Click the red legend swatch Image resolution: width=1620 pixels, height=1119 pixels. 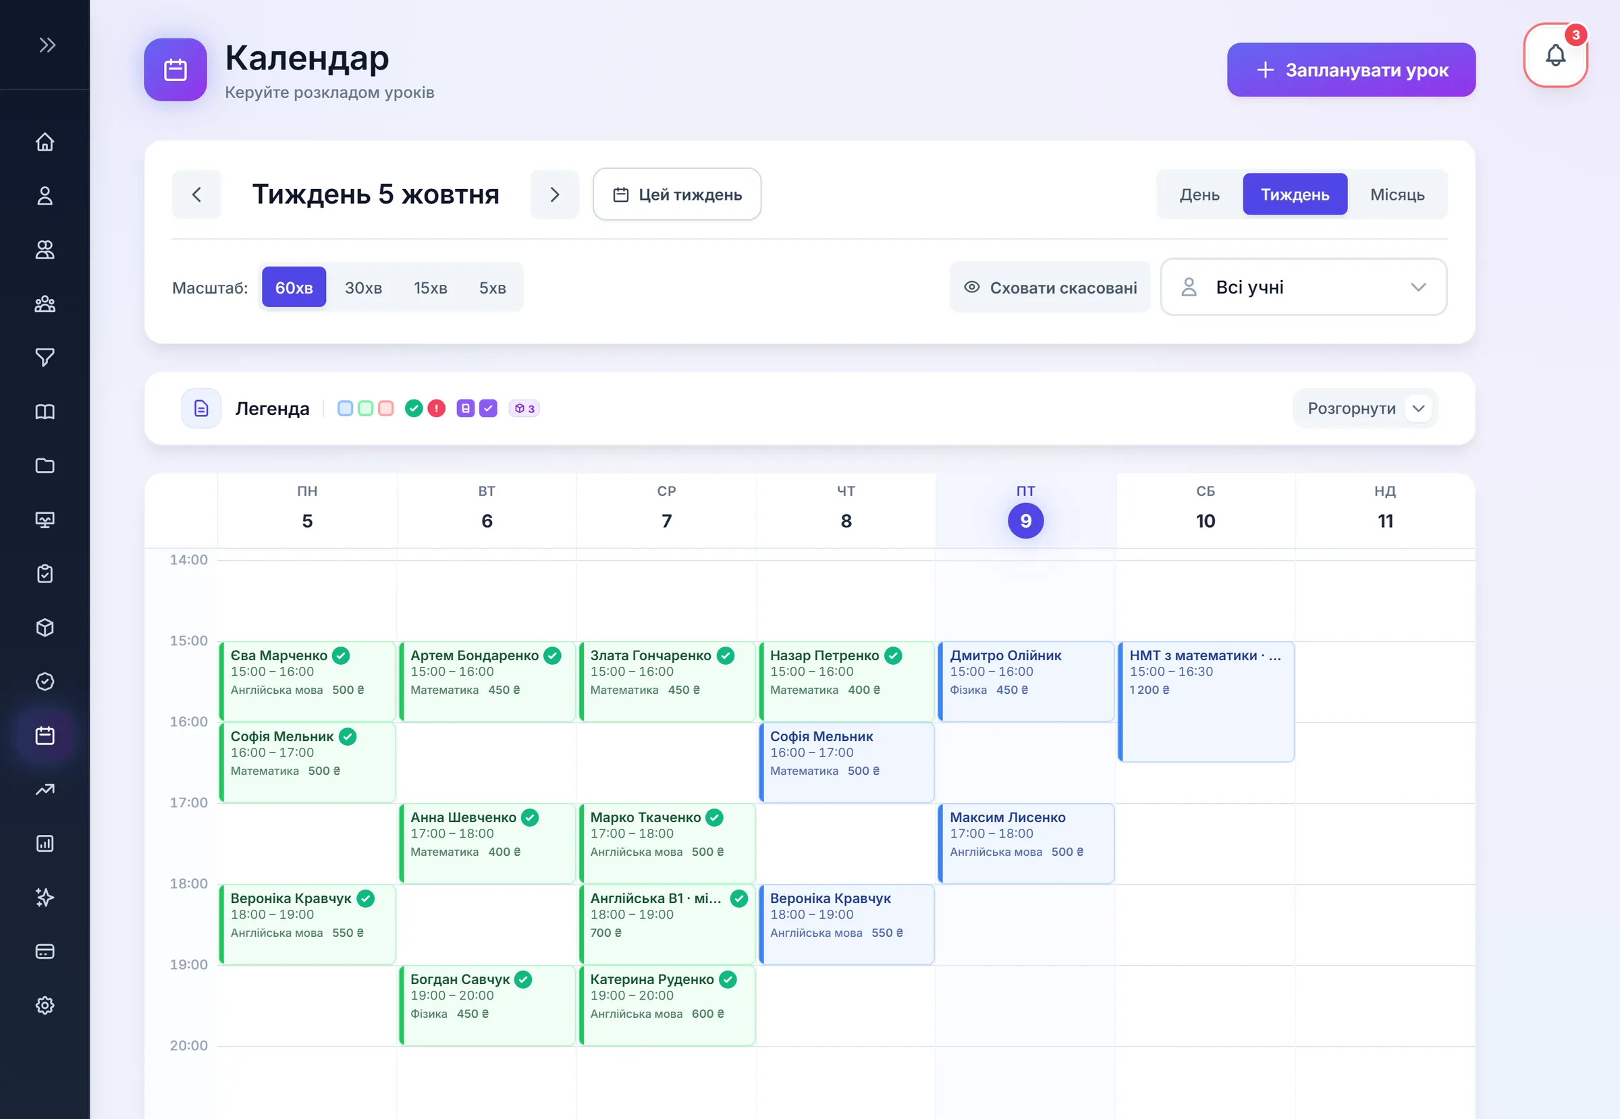(385, 409)
